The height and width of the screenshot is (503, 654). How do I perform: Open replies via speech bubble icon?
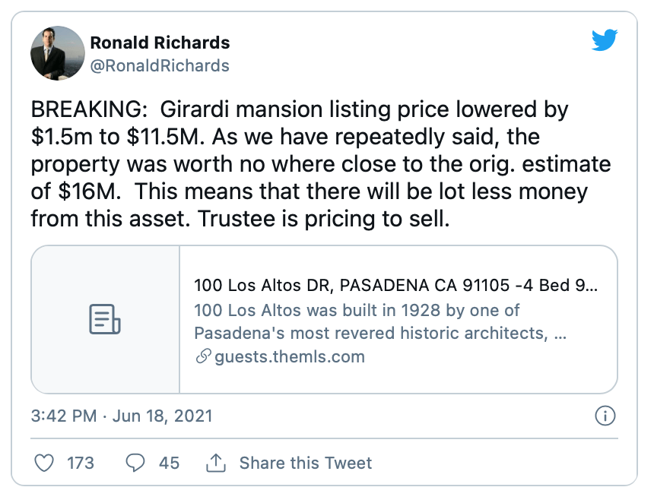pos(135,463)
